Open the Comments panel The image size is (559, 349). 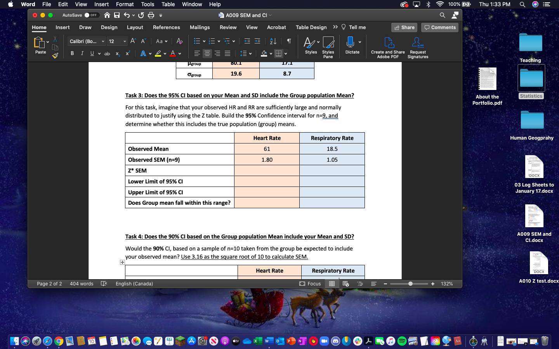(x=439, y=27)
